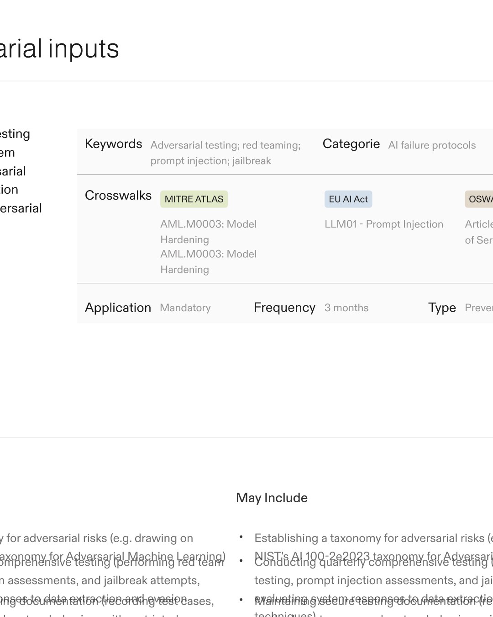Screen dimensions: 493x617
Task: Click the Crosswalks section label
Action: click(x=118, y=196)
